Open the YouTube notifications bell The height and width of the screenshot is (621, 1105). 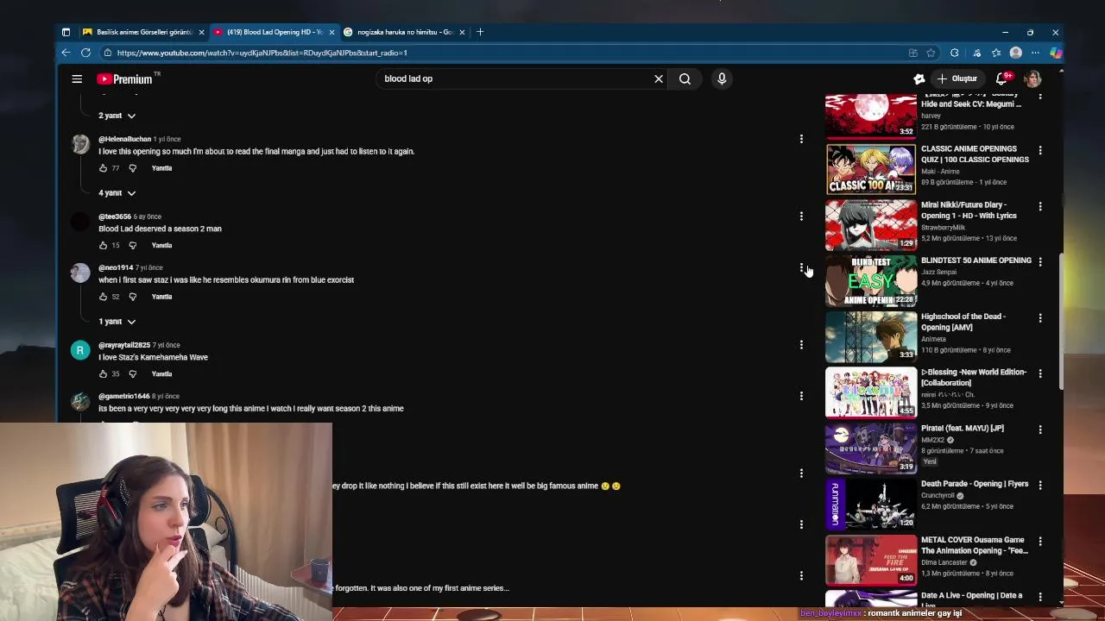(x=1002, y=78)
